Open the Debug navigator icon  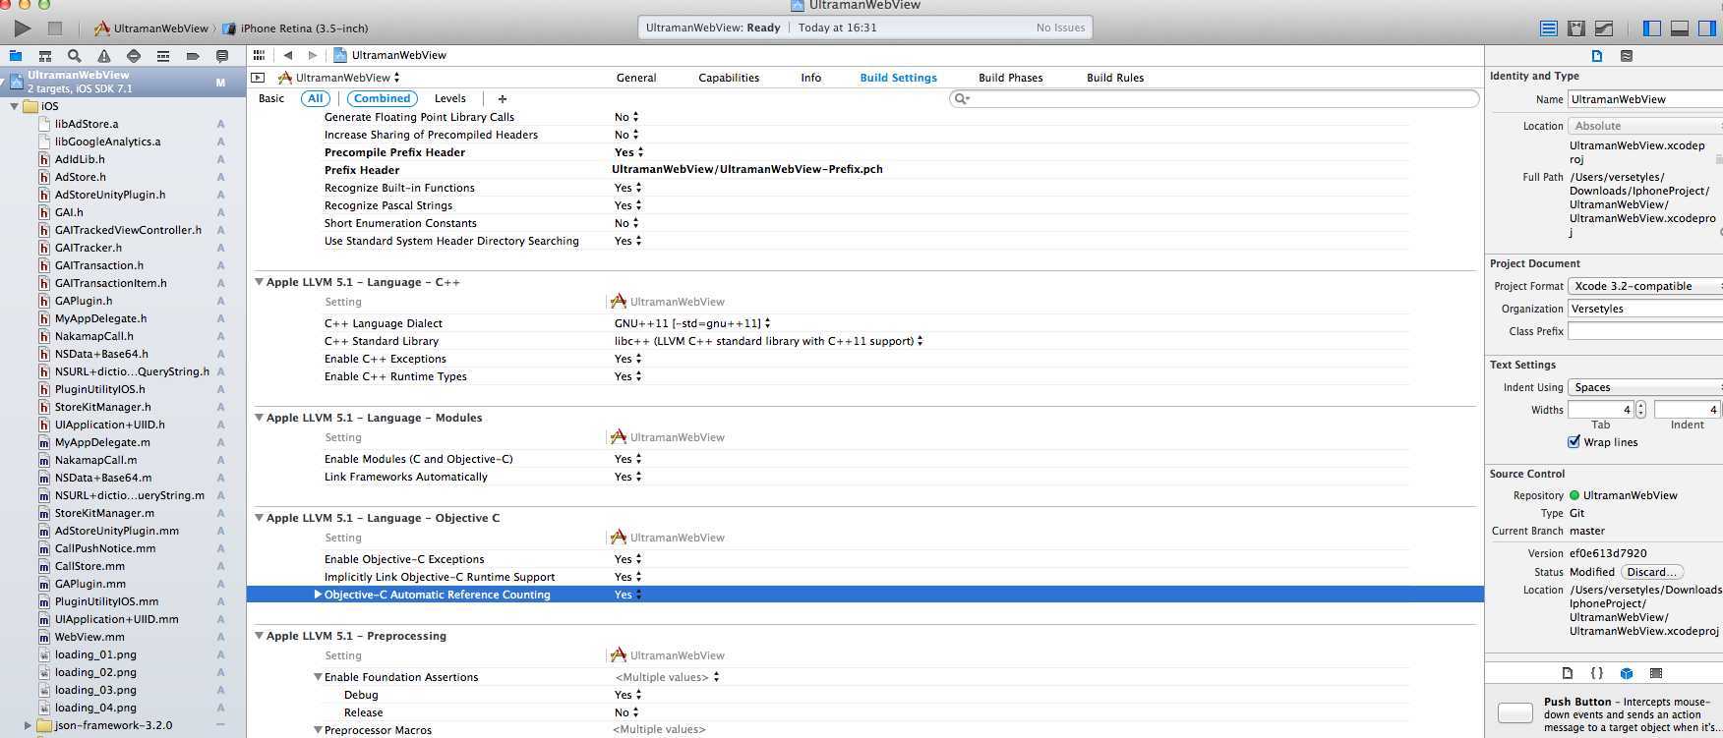coord(163,56)
